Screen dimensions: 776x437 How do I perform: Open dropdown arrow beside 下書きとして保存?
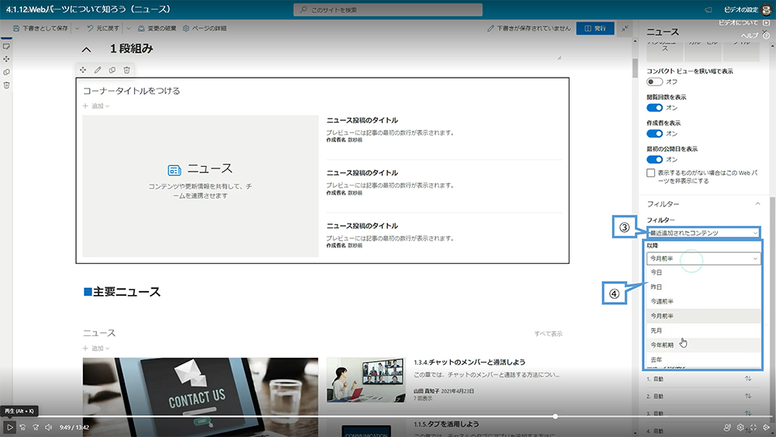pyautogui.click(x=77, y=29)
